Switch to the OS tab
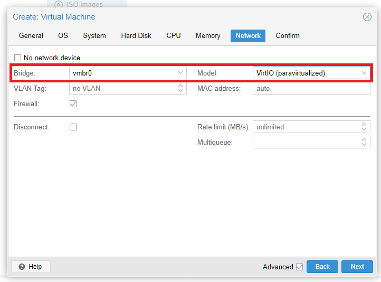This screenshot has height=282, width=381. pos(63,36)
